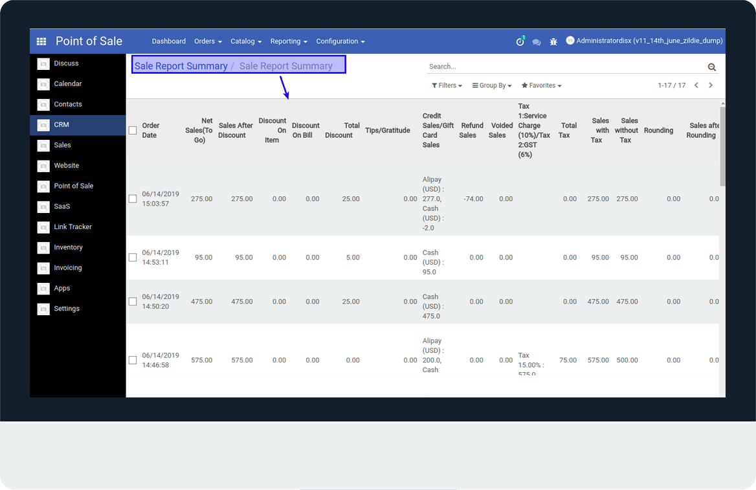Sort by Voided Sales column header

[x=501, y=130]
